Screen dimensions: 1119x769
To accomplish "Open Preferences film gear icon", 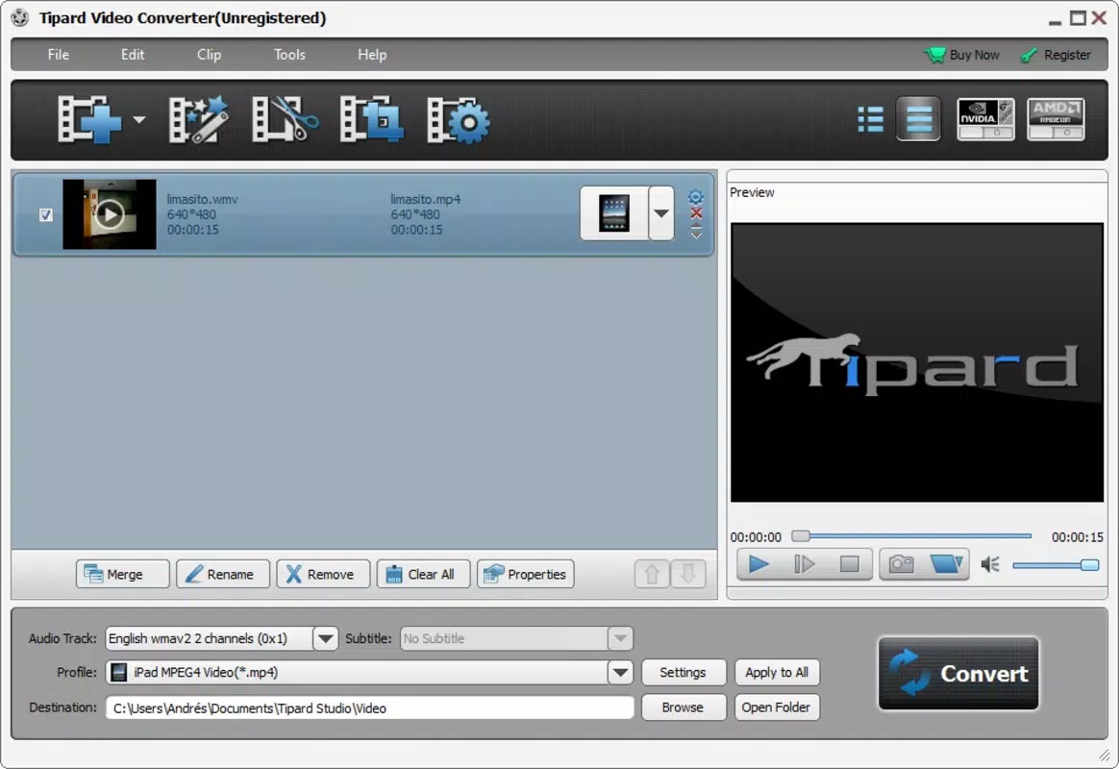I will [x=459, y=120].
